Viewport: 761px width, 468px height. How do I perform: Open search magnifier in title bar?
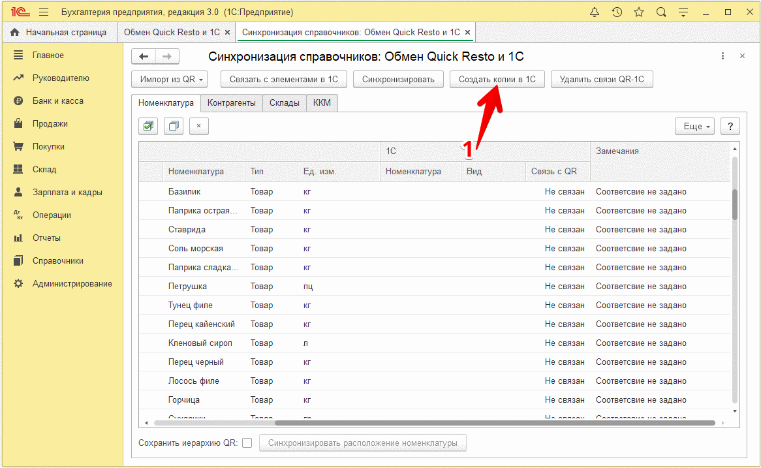(661, 12)
